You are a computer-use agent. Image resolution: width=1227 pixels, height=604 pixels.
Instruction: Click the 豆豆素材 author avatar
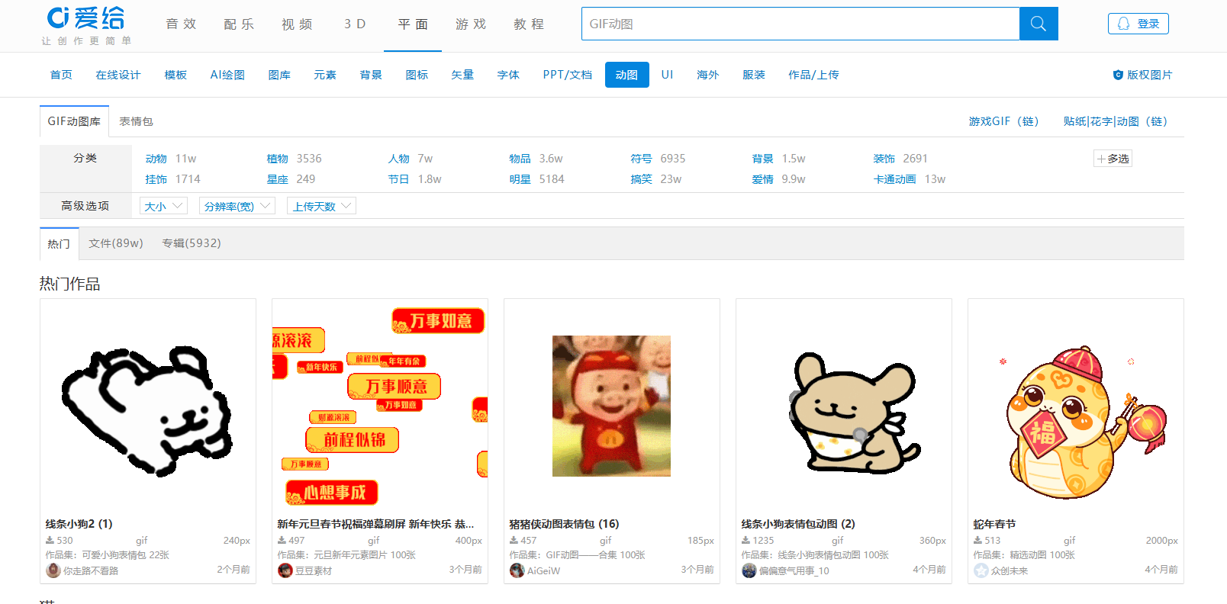[x=285, y=570]
